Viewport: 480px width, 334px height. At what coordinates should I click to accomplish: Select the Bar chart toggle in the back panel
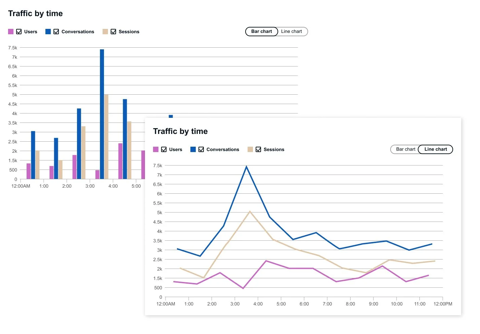coord(262,32)
